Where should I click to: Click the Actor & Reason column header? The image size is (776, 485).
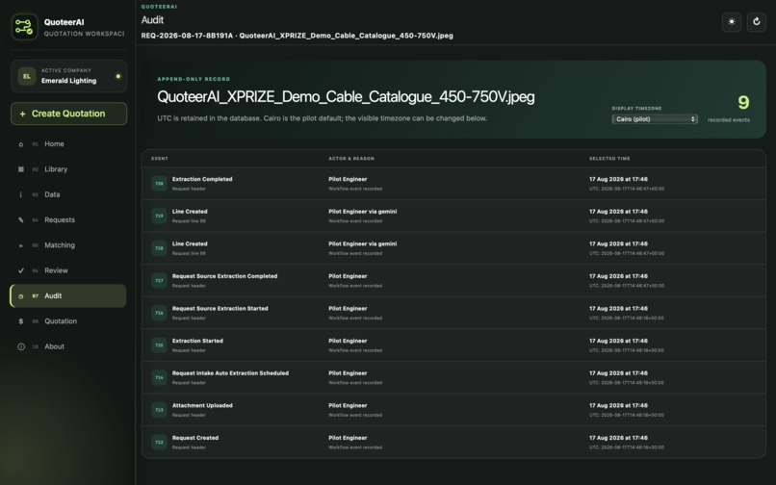[351, 159]
